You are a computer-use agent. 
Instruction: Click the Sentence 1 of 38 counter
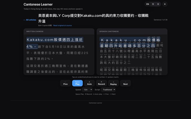(160, 20)
